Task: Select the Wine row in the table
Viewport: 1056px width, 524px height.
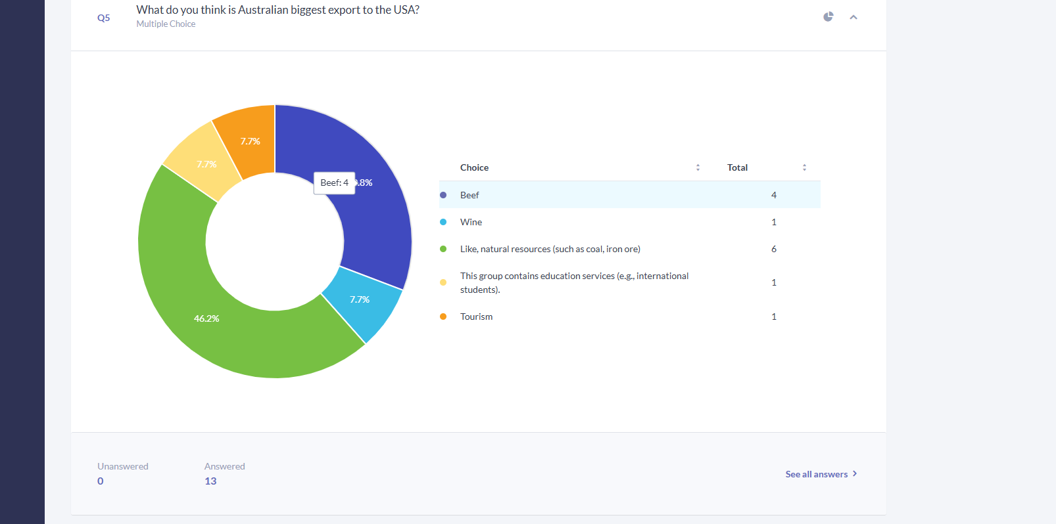Action: point(630,222)
